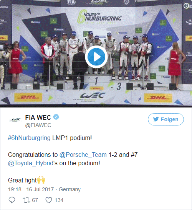Open the #6hNurburgring hashtag link
Image resolution: width=192 pixels, height=210 pixels.
29,138
